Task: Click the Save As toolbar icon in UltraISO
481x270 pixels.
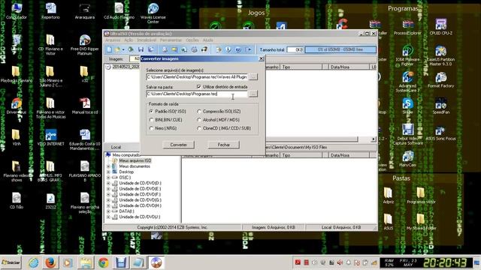Action: pyautogui.click(x=151, y=49)
